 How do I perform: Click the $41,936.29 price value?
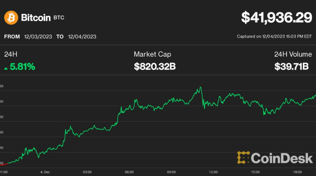click(276, 18)
